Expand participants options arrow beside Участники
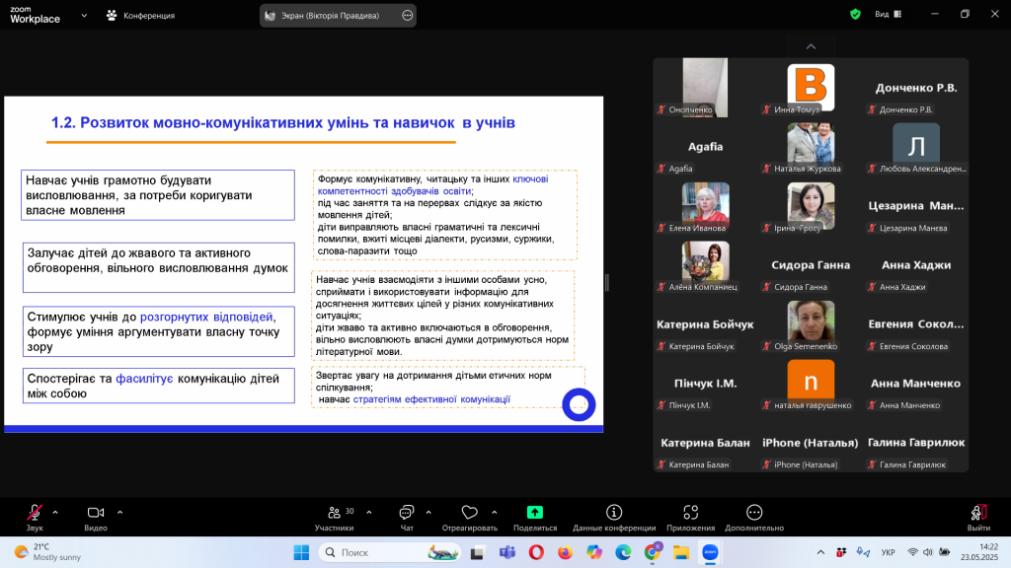Viewport: 1011px width, 568px height. coord(369,513)
